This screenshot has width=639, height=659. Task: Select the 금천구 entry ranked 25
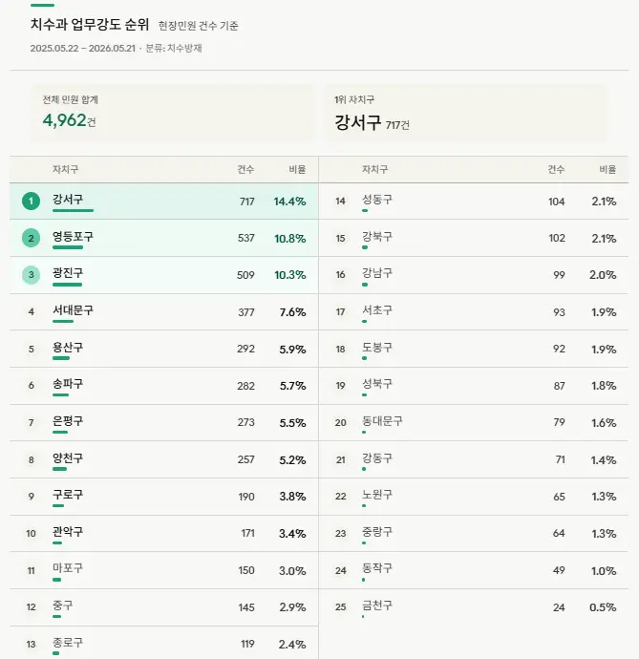[x=377, y=606]
